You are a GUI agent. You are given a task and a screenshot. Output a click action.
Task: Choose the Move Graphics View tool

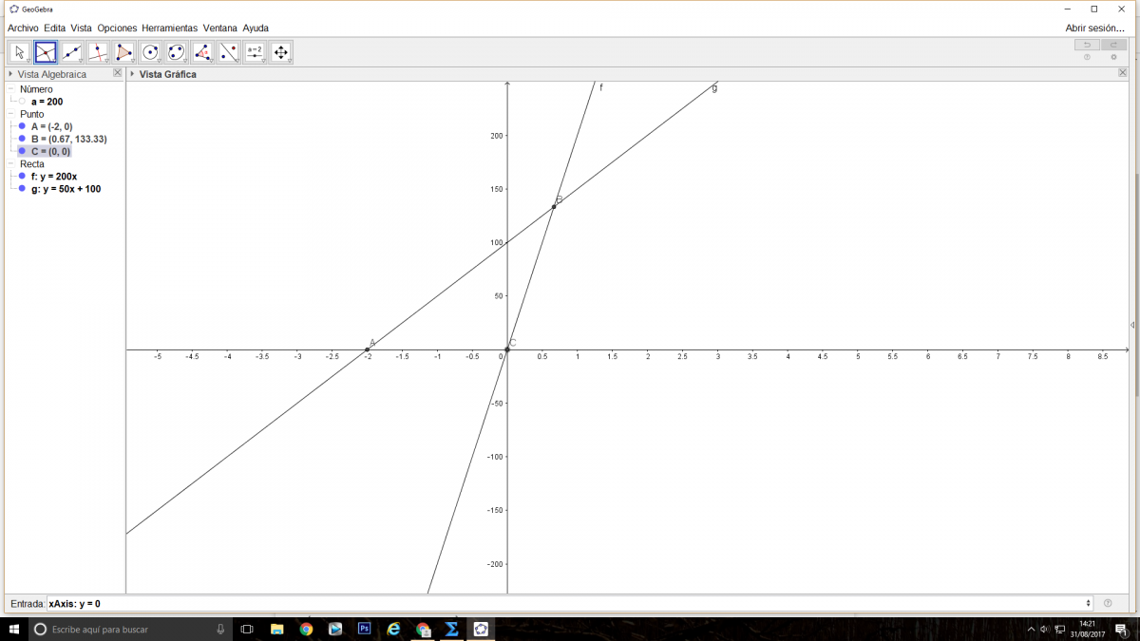(281, 52)
